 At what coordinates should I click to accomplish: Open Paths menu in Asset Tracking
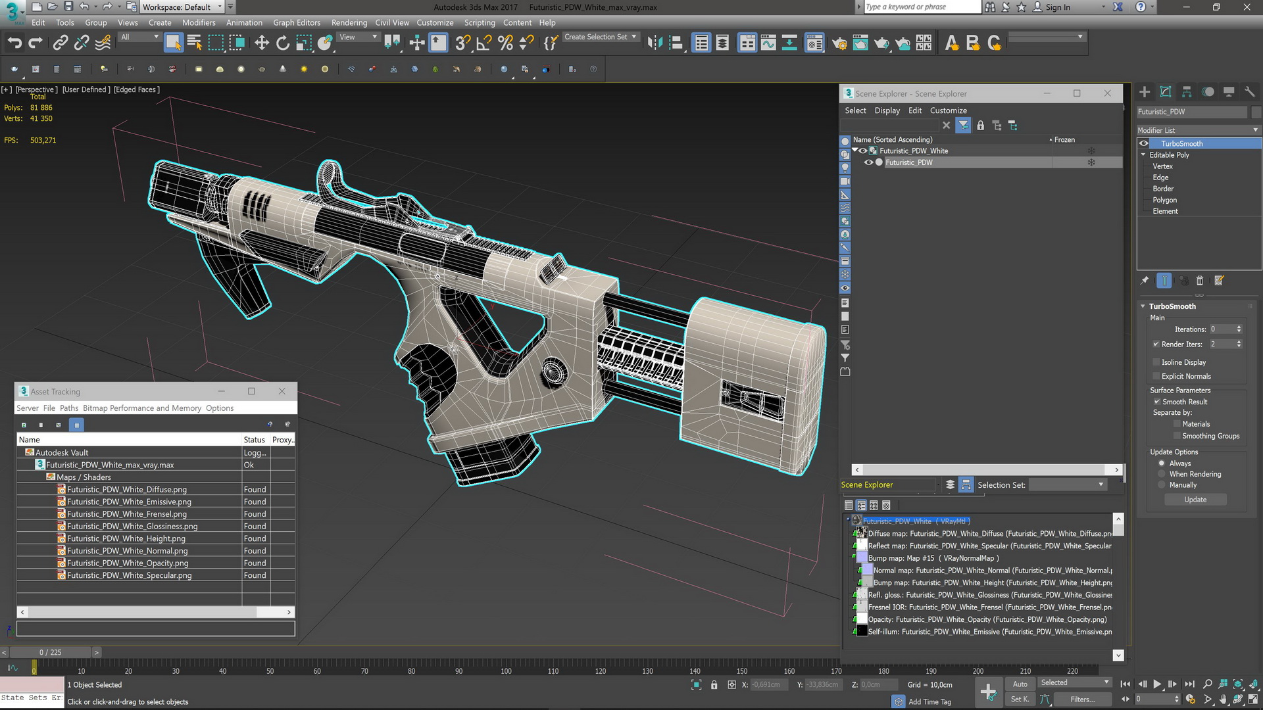tap(69, 408)
